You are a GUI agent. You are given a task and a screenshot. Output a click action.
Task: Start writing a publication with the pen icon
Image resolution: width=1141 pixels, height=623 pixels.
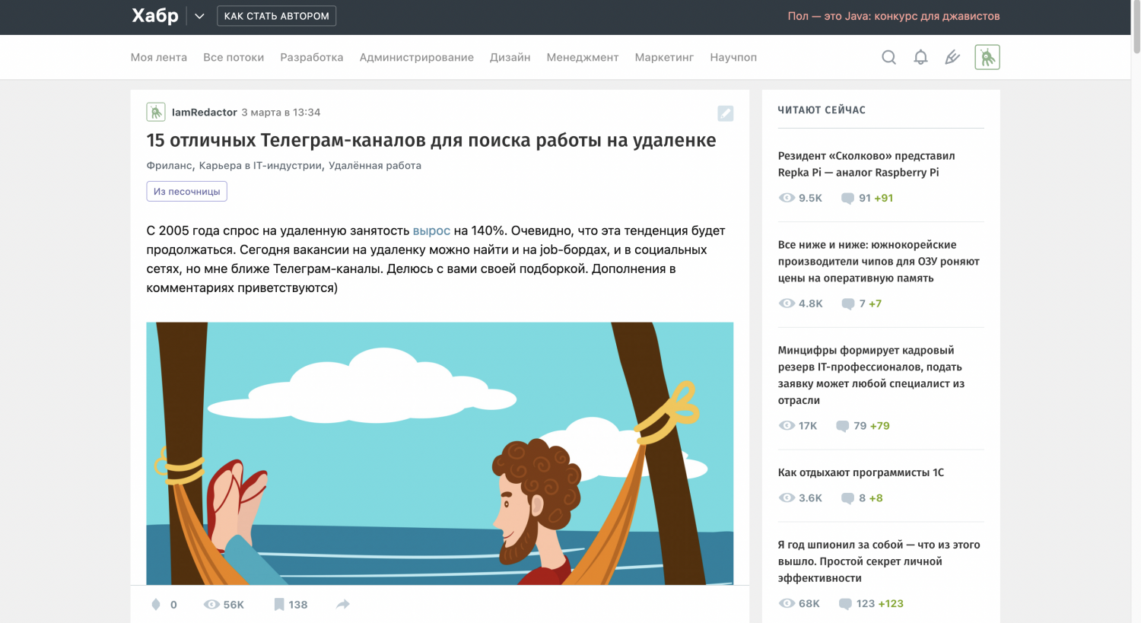(x=952, y=56)
